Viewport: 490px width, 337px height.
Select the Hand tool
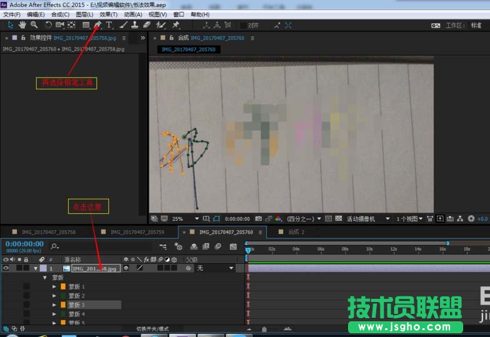pyautogui.click(x=22, y=25)
